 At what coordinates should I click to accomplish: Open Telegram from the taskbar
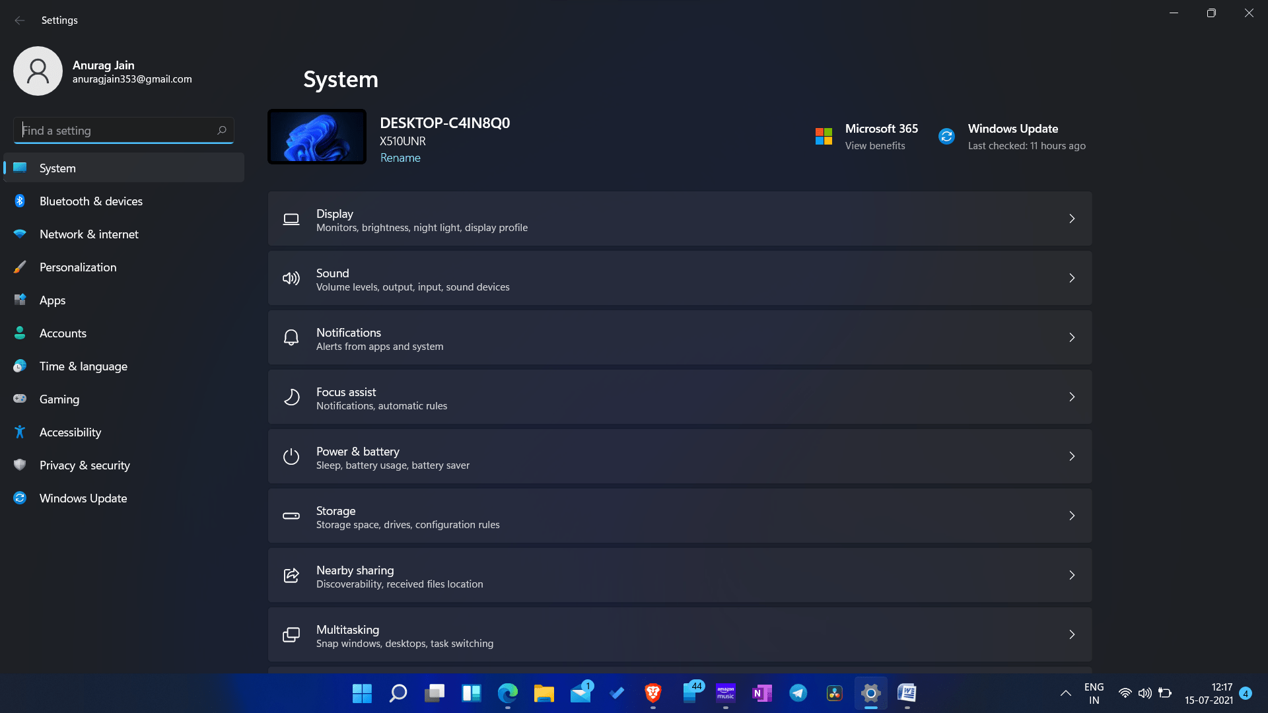[x=798, y=693]
